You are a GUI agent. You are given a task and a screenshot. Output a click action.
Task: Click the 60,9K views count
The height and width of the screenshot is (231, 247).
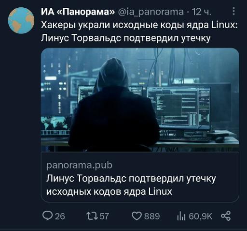pyautogui.click(x=201, y=216)
